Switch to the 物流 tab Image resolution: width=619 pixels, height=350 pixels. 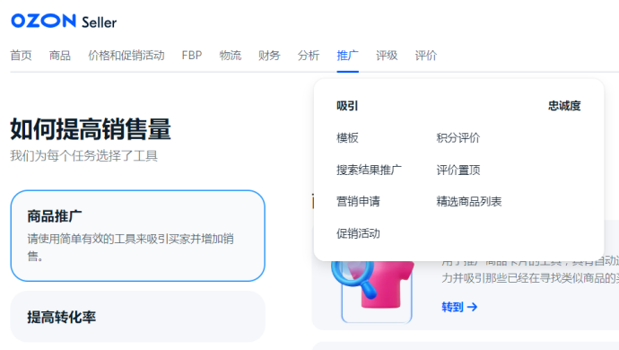[x=231, y=56]
